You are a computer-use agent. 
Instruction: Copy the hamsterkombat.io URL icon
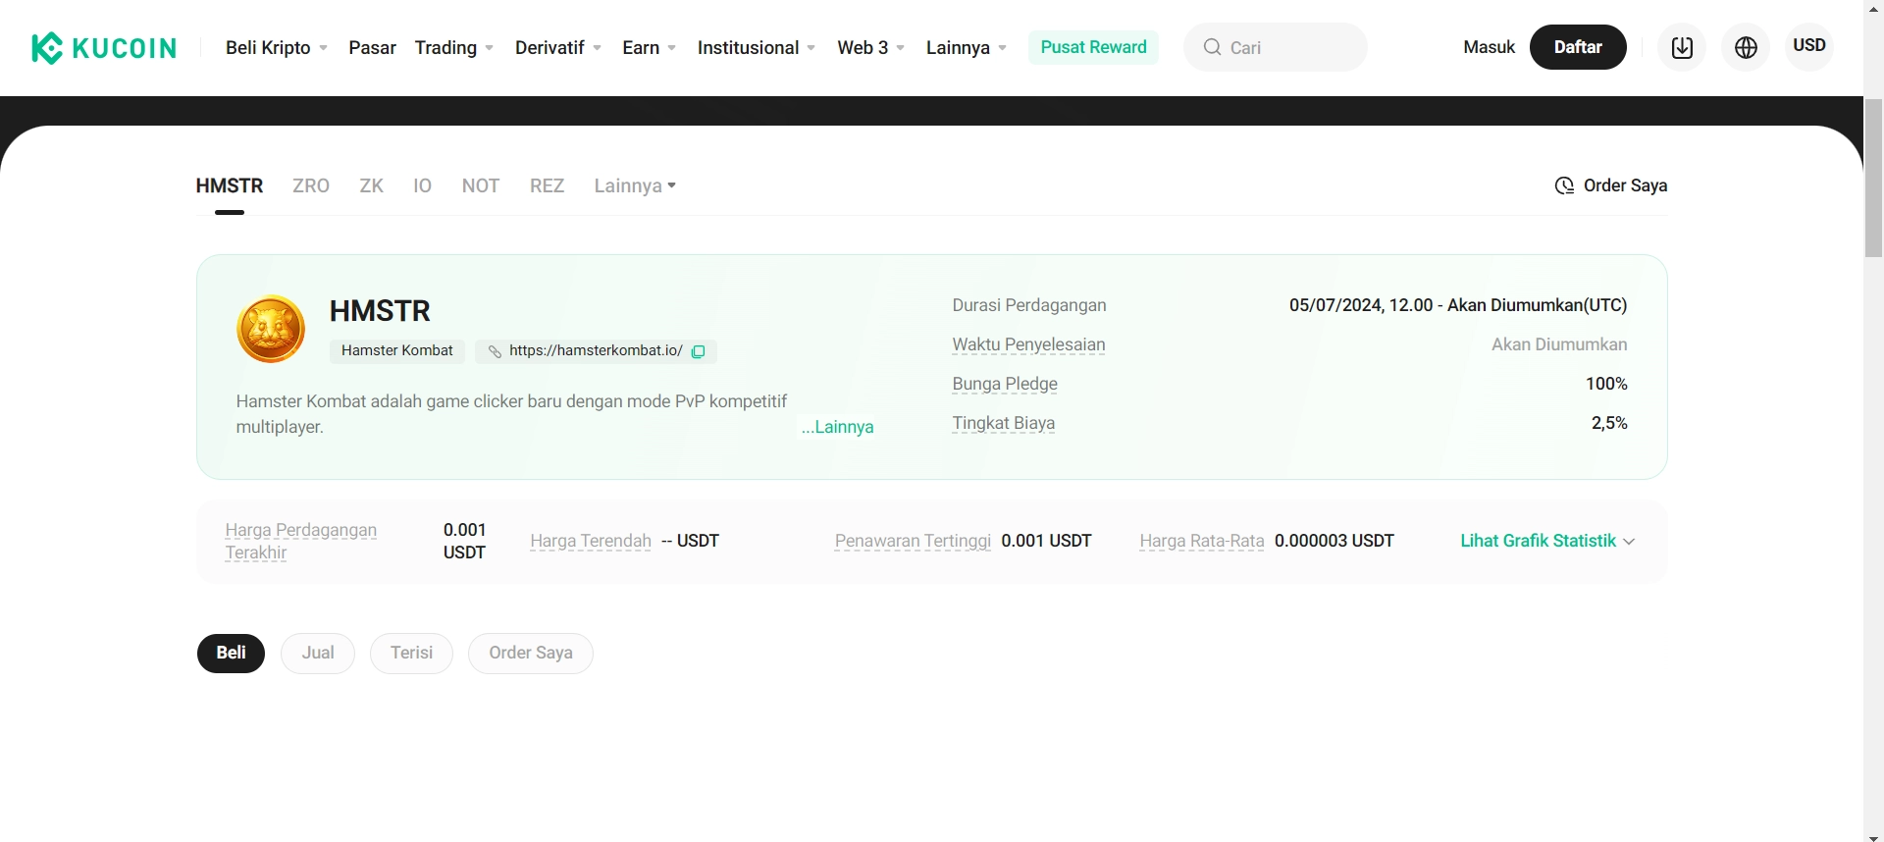(x=699, y=351)
